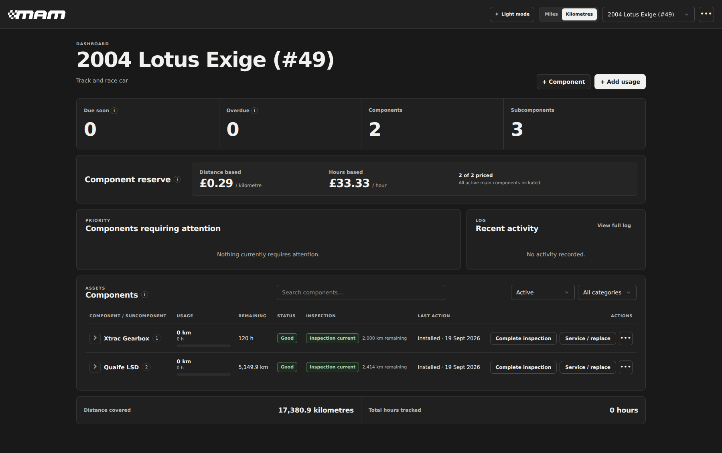Click the Quaife LSD component name
Screen dimensions: 722x453
(x=121, y=367)
